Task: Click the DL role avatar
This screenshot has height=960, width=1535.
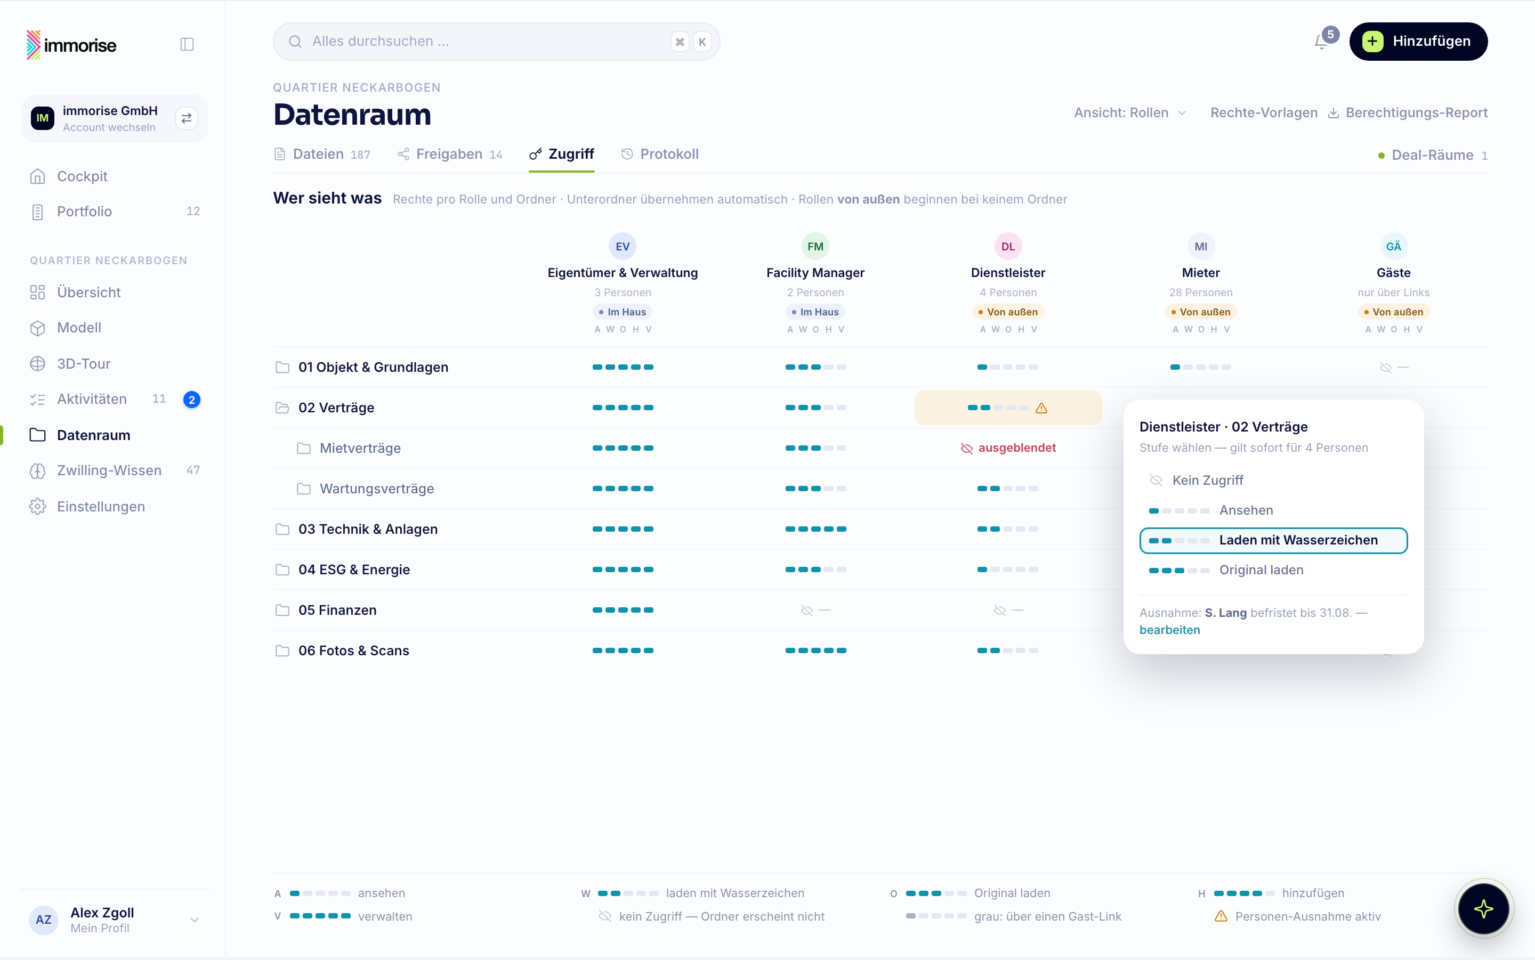Action: pos(1008,246)
